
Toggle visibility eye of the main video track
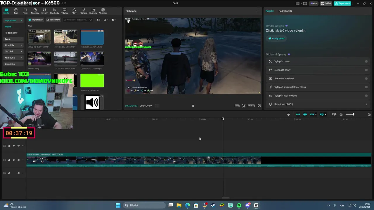point(14,160)
